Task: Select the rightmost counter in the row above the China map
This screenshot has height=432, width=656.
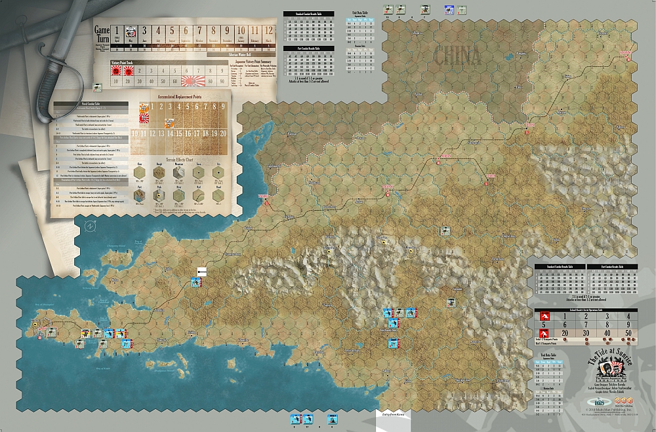Action: 461,10
